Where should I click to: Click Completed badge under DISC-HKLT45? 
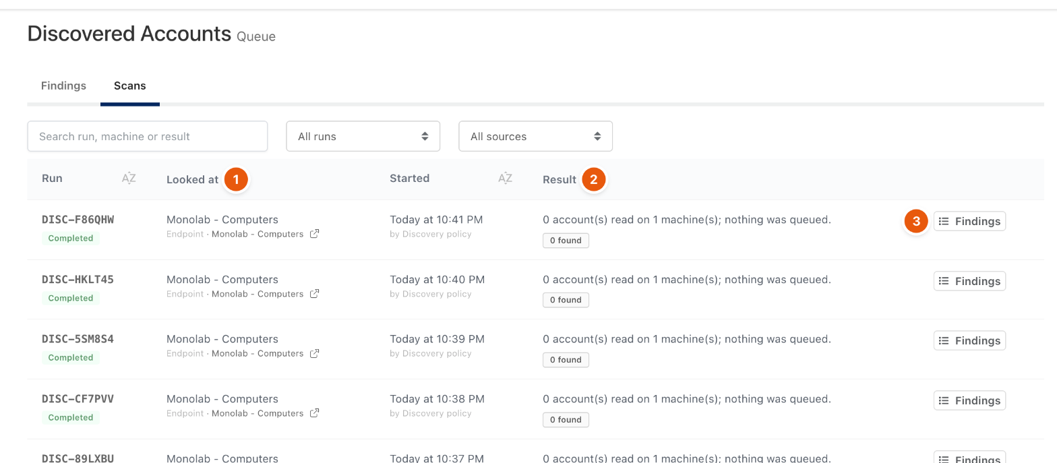pos(71,298)
